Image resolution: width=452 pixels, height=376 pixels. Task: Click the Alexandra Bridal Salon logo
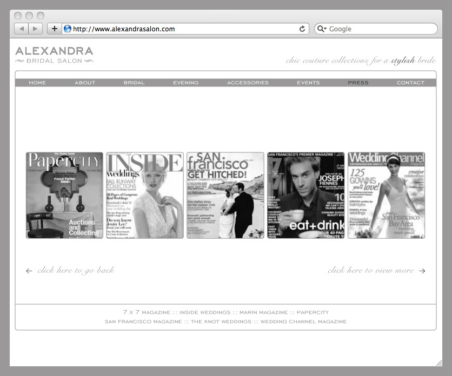tap(54, 55)
